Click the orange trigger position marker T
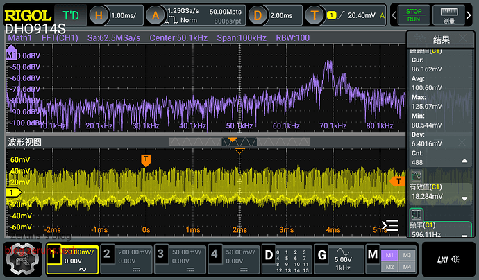 [x=146, y=160]
